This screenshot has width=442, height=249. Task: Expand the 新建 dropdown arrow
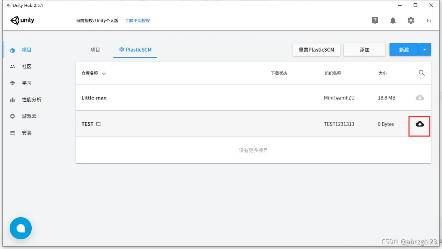(424, 50)
